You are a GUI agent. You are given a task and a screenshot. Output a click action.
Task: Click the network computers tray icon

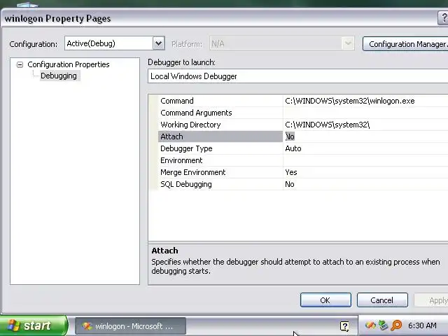pyautogui.click(x=383, y=325)
